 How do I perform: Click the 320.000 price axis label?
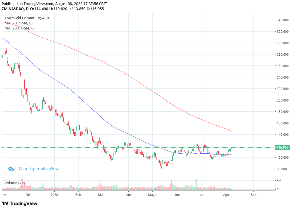[x=282, y=32]
